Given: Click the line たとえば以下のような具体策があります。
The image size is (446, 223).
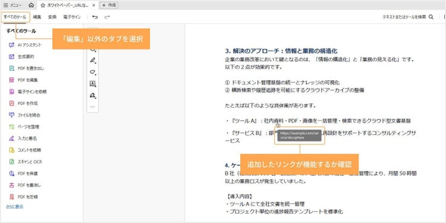Looking at the screenshot, I should click(270, 106).
